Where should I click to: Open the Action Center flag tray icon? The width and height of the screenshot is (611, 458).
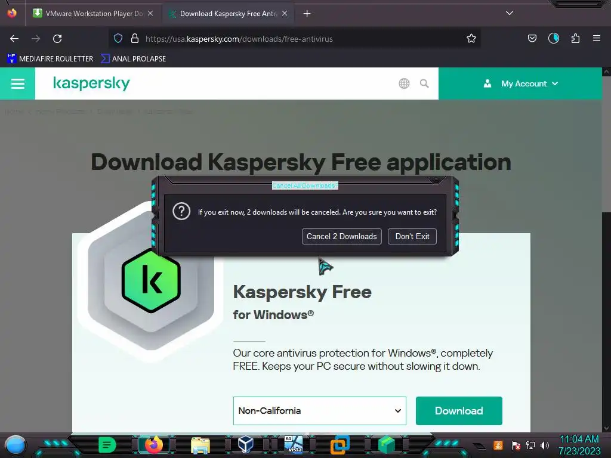(516, 445)
